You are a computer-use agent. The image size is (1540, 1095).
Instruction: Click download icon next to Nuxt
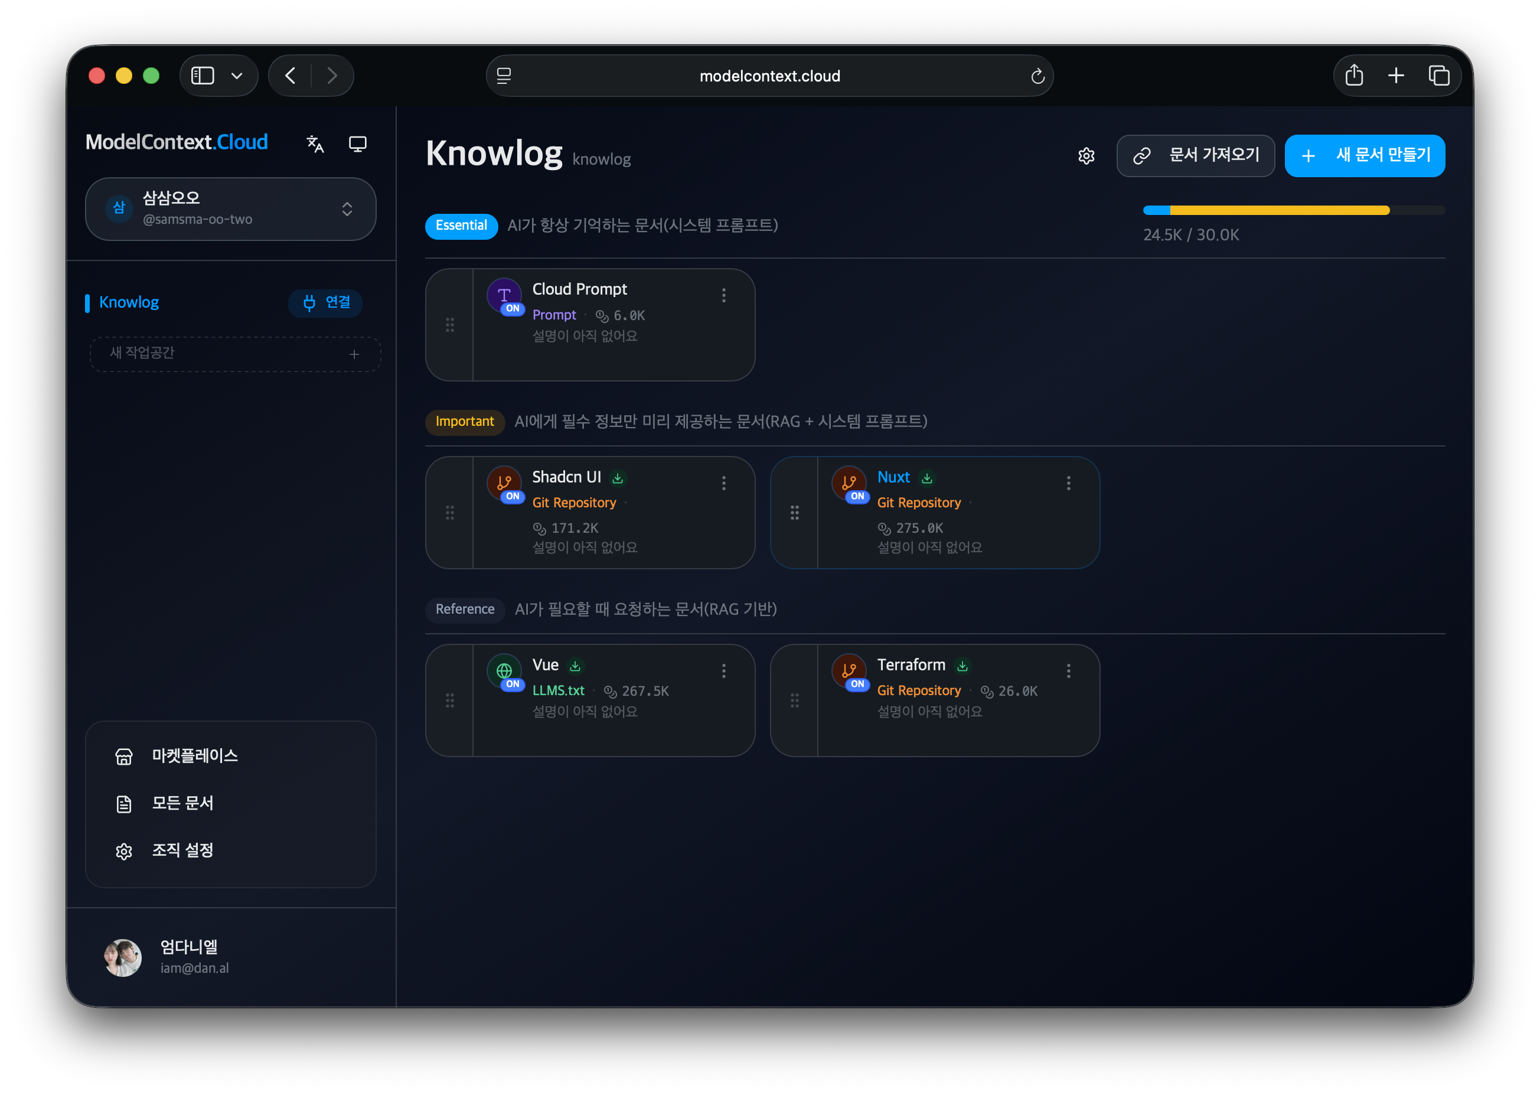926,478
